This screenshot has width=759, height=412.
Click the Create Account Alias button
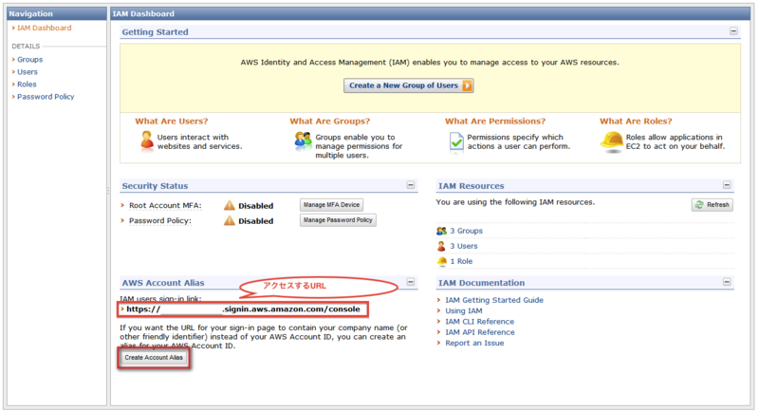click(154, 357)
